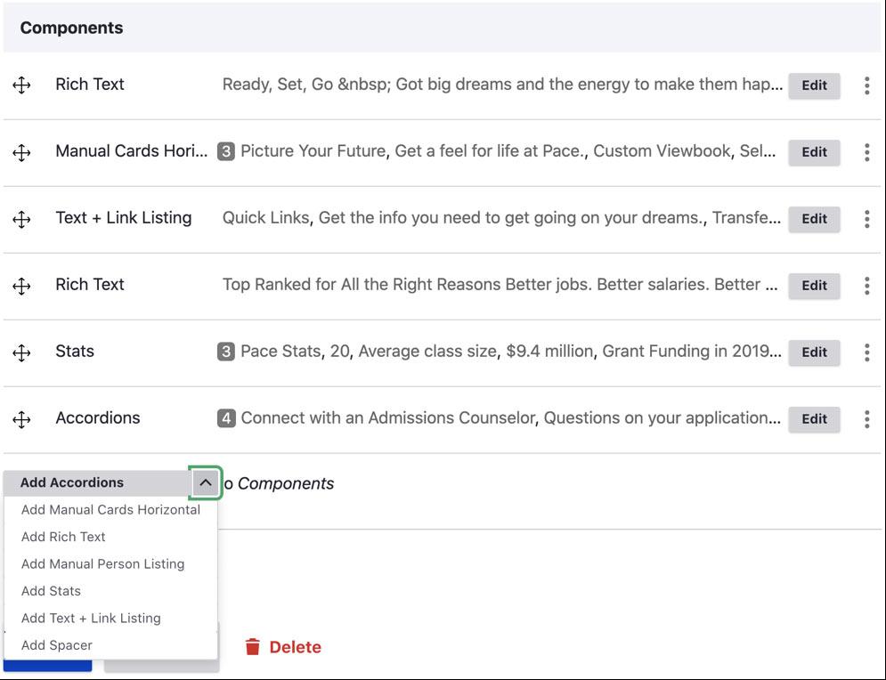Open the more options menu for the Stats row
Image resolution: width=886 pixels, height=680 pixels.
(866, 352)
